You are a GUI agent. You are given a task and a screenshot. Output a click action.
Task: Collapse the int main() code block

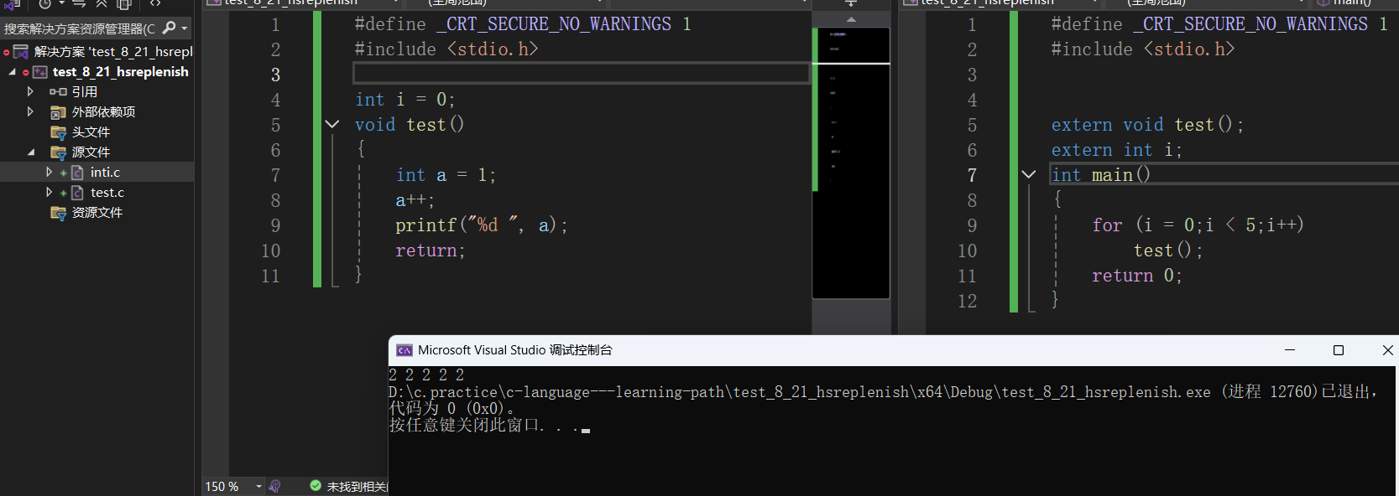click(x=1029, y=174)
